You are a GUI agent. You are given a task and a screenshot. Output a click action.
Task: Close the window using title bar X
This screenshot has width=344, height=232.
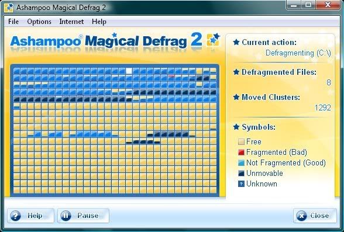328,5
